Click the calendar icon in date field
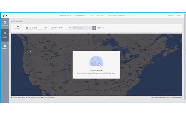The width and height of the screenshot is (186, 115). point(27,28)
